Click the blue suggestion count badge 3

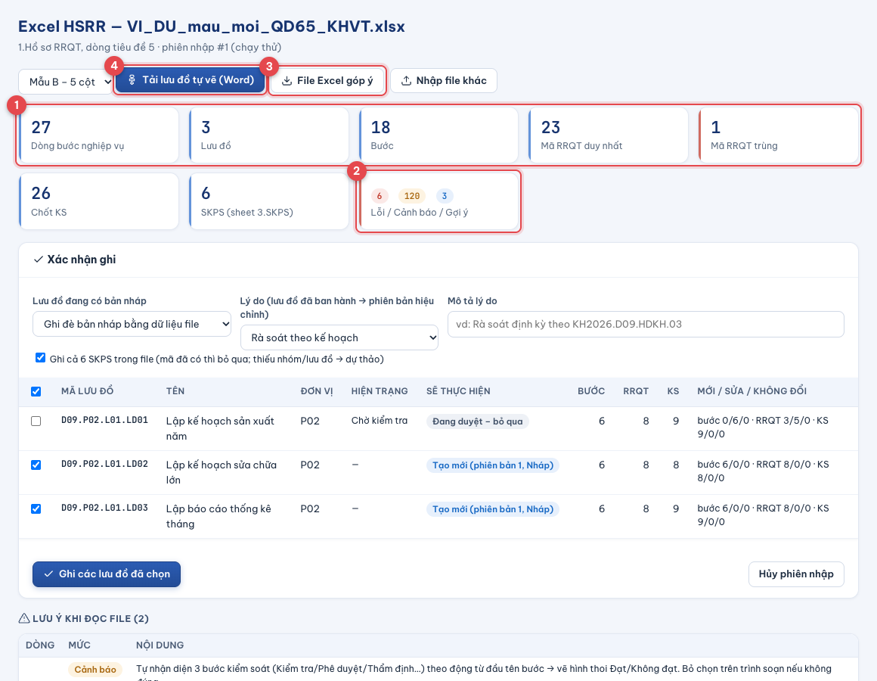pyautogui.click(x=444, y=196)
